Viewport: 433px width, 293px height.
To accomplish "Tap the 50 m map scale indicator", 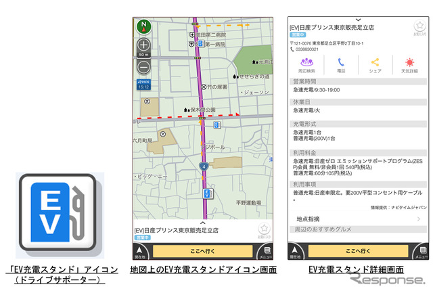I will 143,55.
